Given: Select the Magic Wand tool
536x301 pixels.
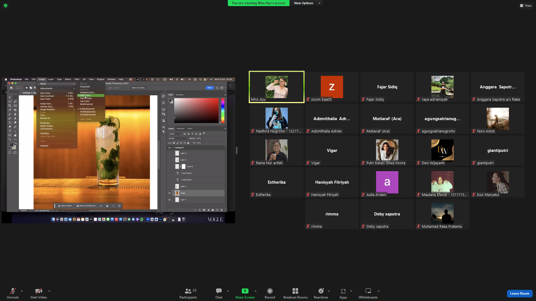Looking at the screenshot, I should 15,101.
